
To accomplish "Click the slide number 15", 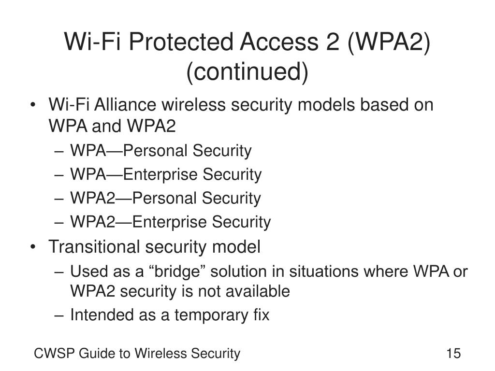I will [x=453, y=353].
